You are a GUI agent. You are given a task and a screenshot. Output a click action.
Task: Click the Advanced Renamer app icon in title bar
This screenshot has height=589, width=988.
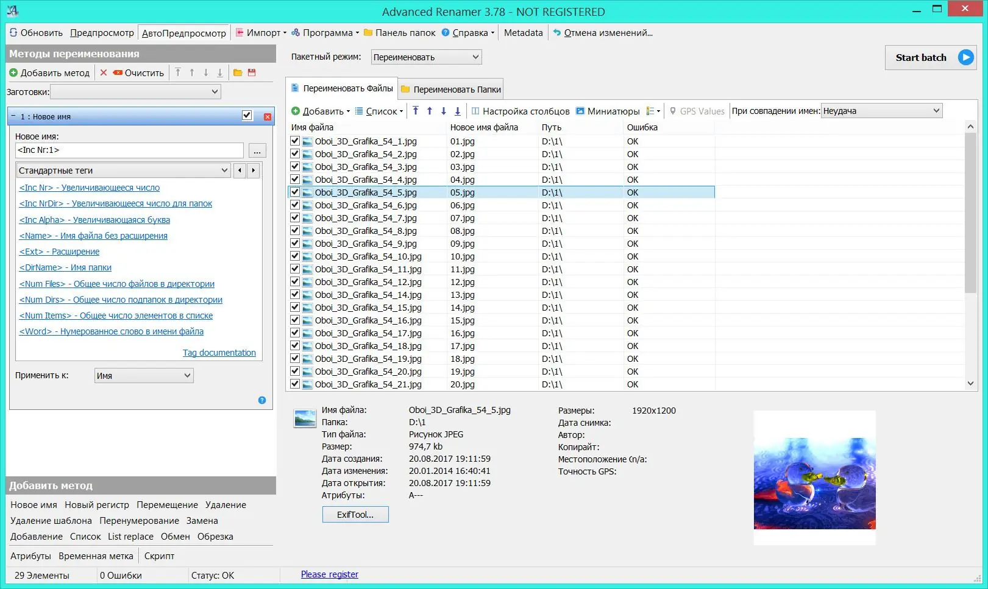[12, 10]
